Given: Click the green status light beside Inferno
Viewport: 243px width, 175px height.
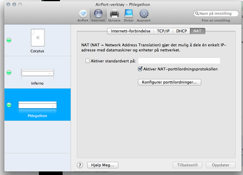Looking at the screenshot, I should 9,72.
